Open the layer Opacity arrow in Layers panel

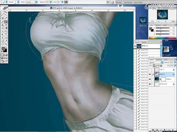[175, 62]
